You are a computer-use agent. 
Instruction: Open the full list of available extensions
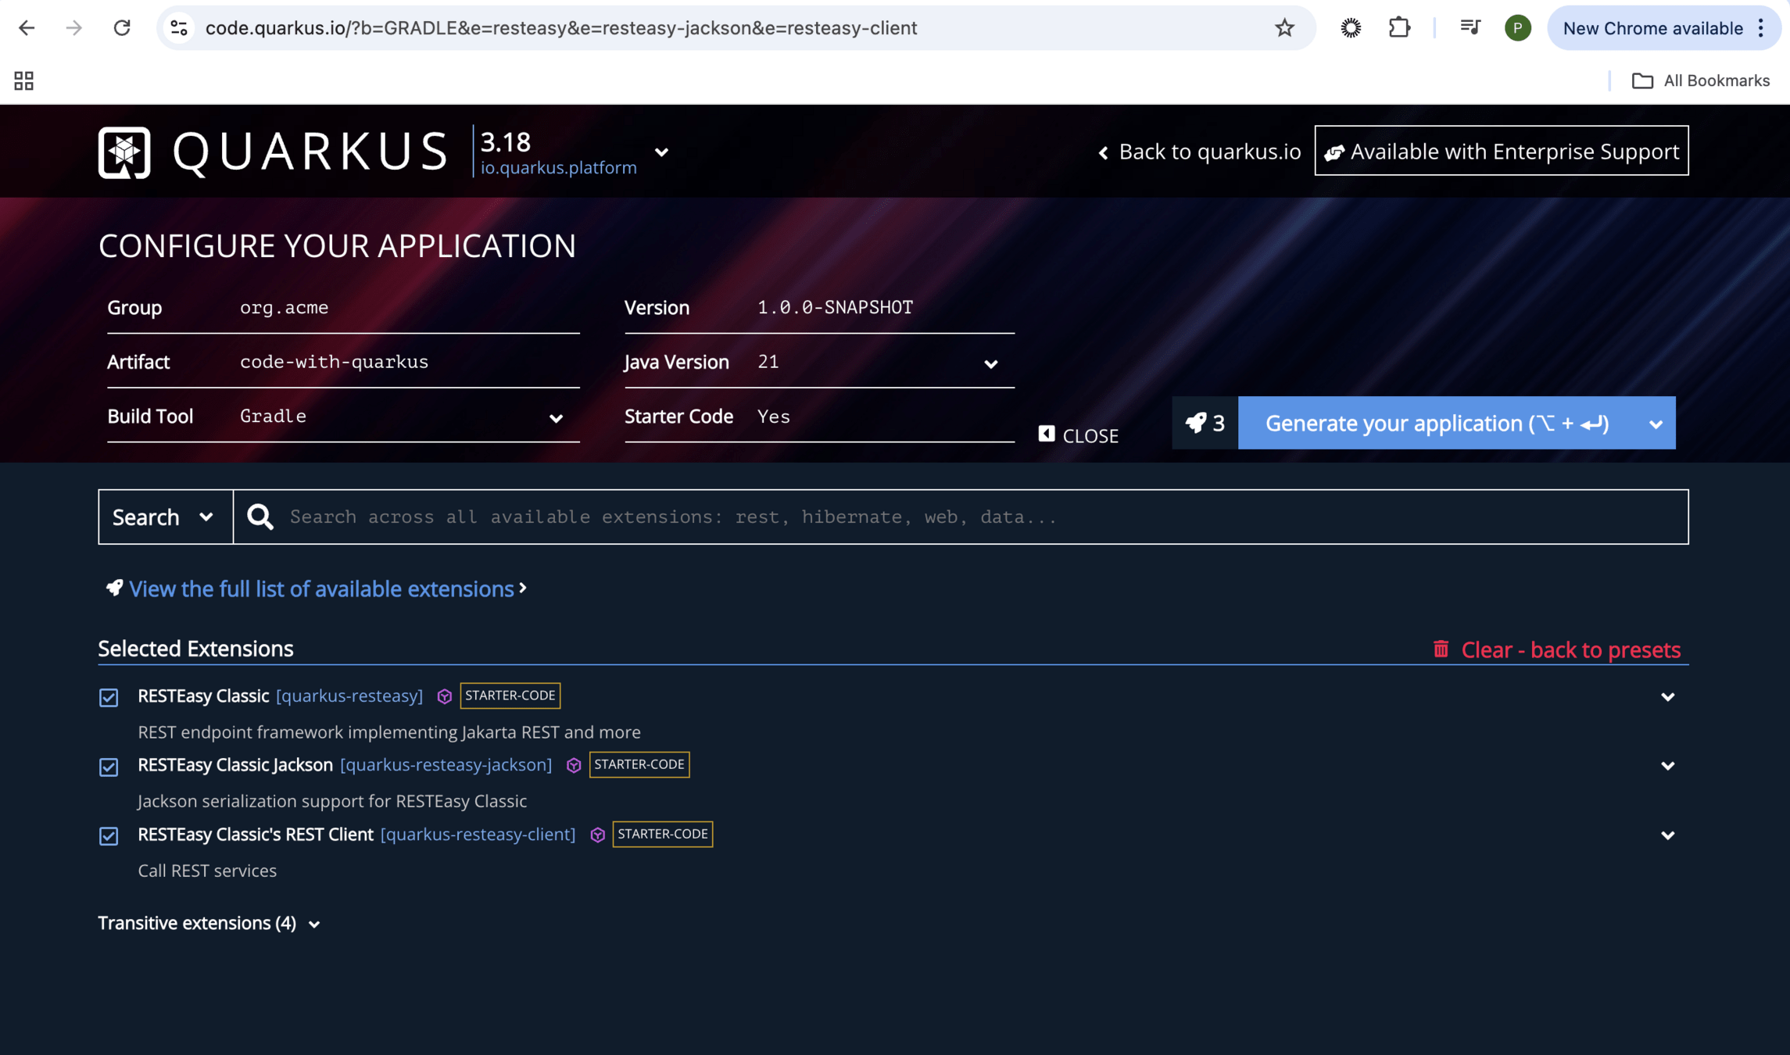[321, 588]
